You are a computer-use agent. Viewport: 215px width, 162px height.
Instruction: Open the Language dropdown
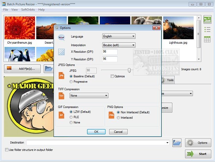(x=119, y=36)
